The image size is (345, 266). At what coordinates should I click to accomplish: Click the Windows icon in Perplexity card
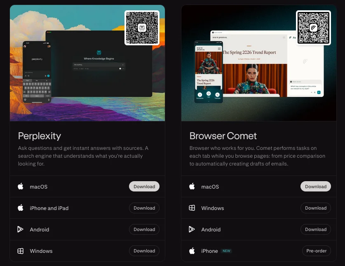20,251
